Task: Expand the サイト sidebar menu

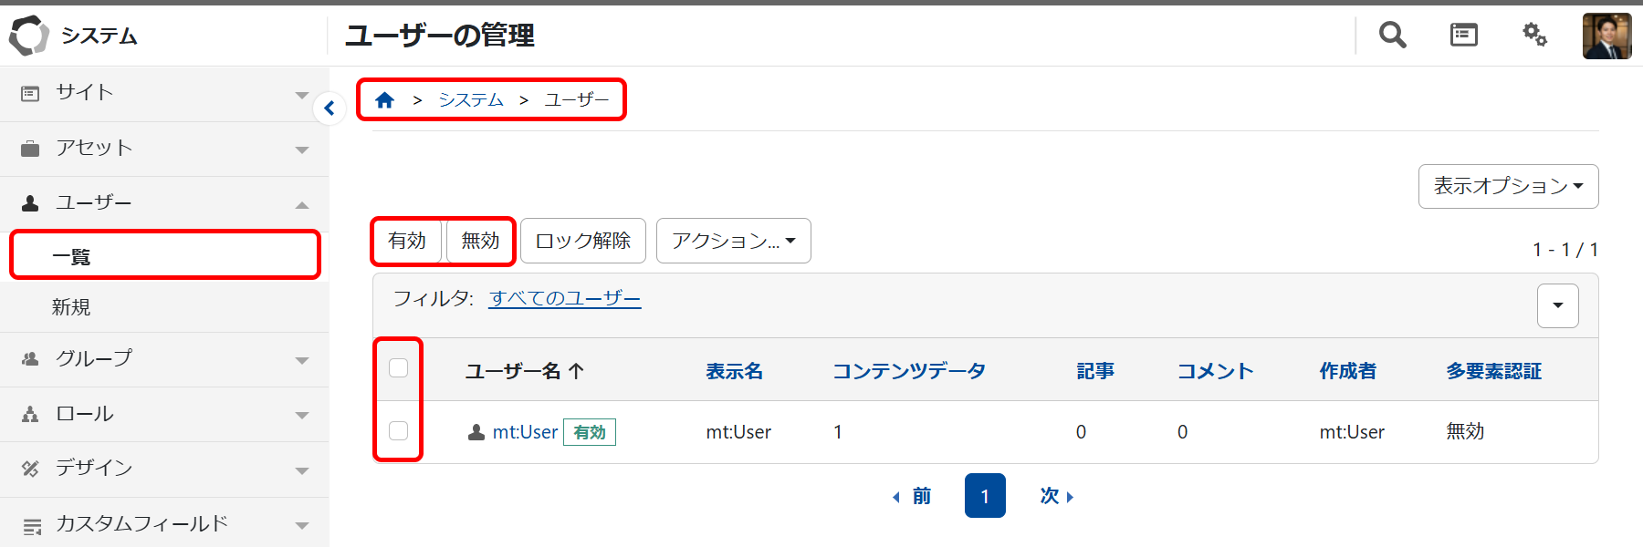Action: click(164, 93)
